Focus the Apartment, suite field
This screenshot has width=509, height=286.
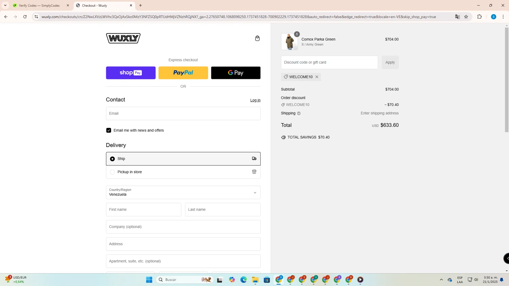[183, 261]
